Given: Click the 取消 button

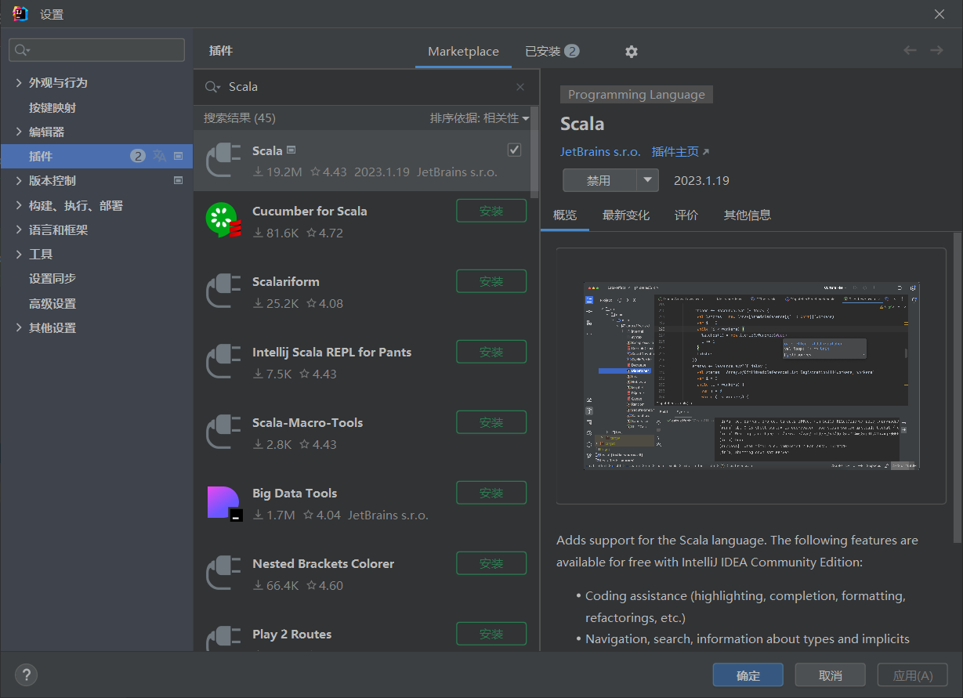Looking at the screenshot, I should coord(831,675).
